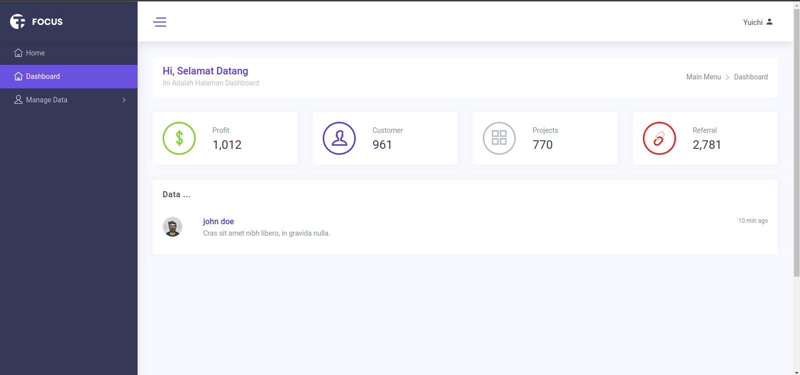This screenshot has height=375, width=800.
Task: Click john doe's avatar thumbnail
Action: [173, 227]
